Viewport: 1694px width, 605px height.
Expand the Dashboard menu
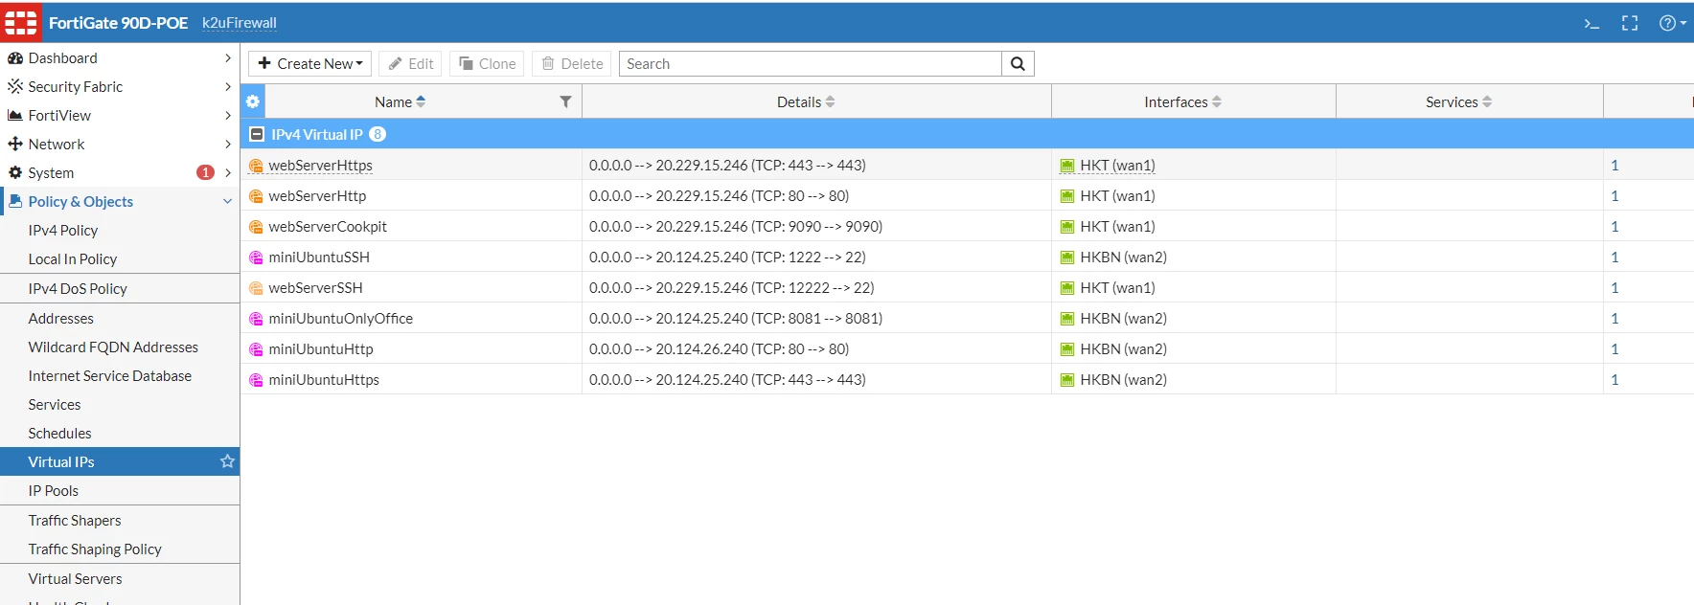click(x=120, y=57)
